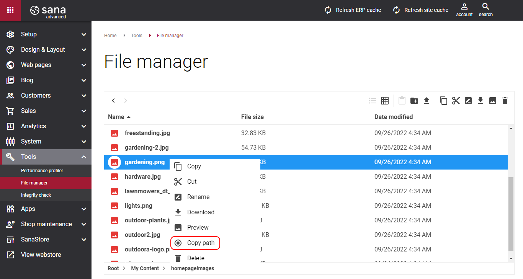Choose Preview in context menu

click(215, 228)
